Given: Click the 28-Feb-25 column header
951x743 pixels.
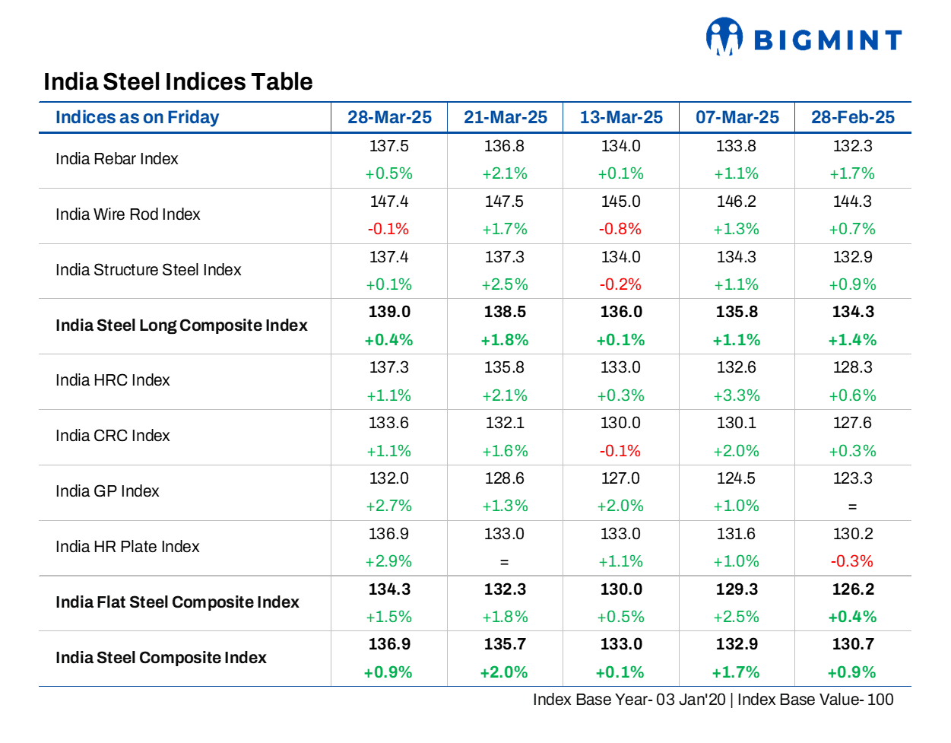Looking at the screenshot, I should click(852, 117).
